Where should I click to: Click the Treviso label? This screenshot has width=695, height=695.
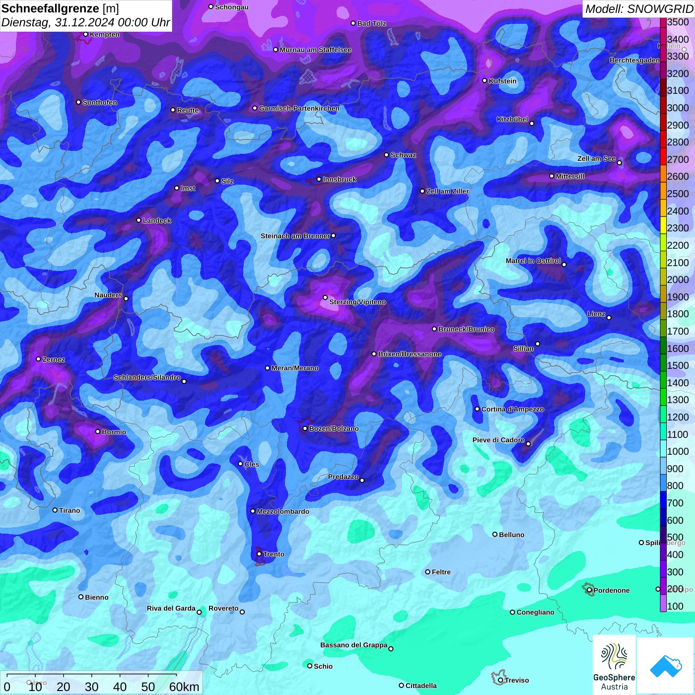[x=516, y=680]
